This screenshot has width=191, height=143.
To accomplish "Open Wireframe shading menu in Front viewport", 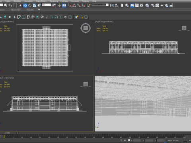I will [109, 22].
